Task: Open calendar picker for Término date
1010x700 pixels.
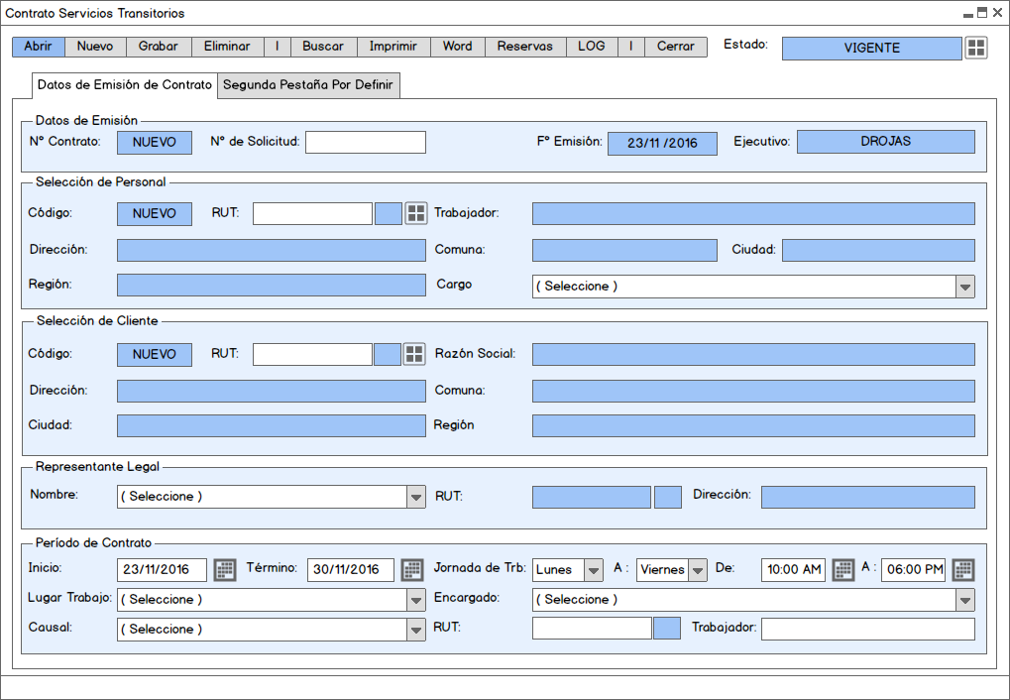Action: [x=410, y=569]
